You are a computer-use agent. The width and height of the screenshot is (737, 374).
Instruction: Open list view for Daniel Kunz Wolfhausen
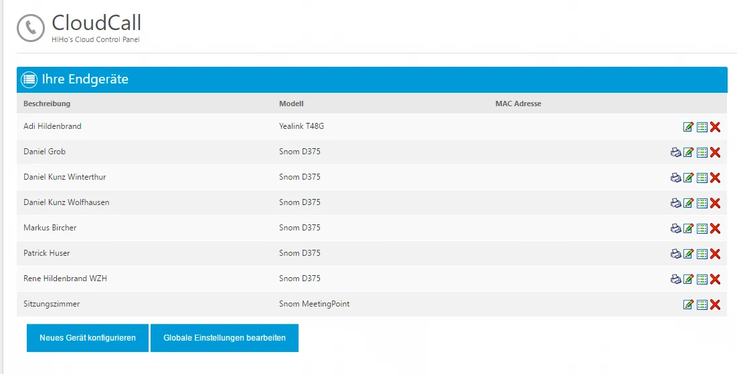pos(702,203)
